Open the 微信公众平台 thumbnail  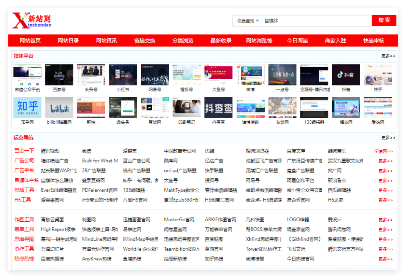tap(27, 75)
